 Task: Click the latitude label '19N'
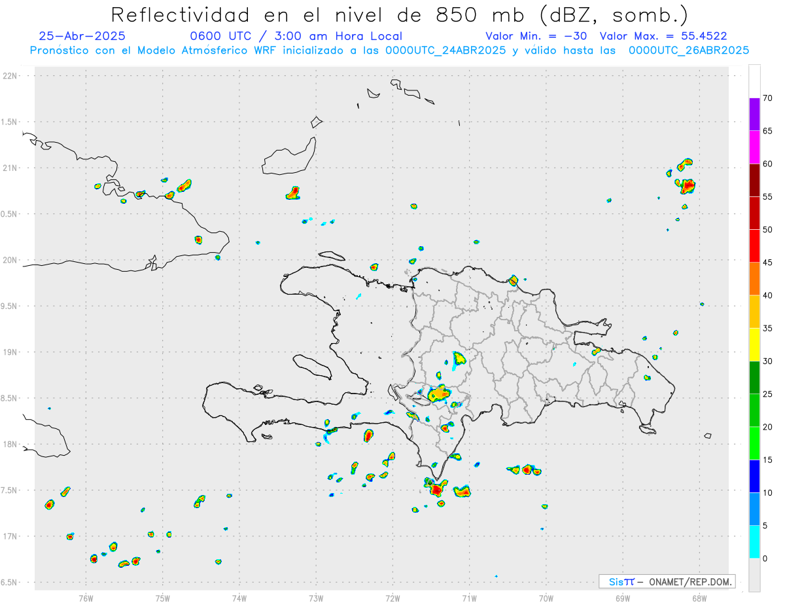[11, 352]
